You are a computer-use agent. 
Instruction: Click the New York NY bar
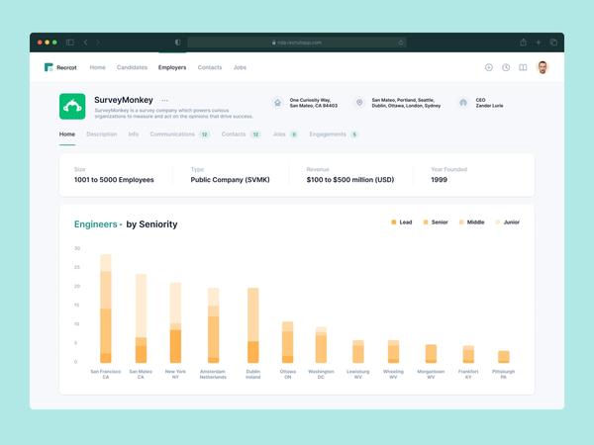(x=175, y=322)
